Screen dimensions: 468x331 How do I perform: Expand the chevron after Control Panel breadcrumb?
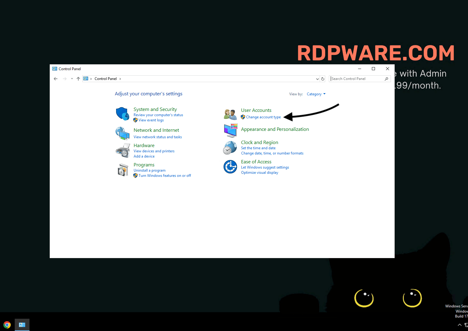[120, 79]
